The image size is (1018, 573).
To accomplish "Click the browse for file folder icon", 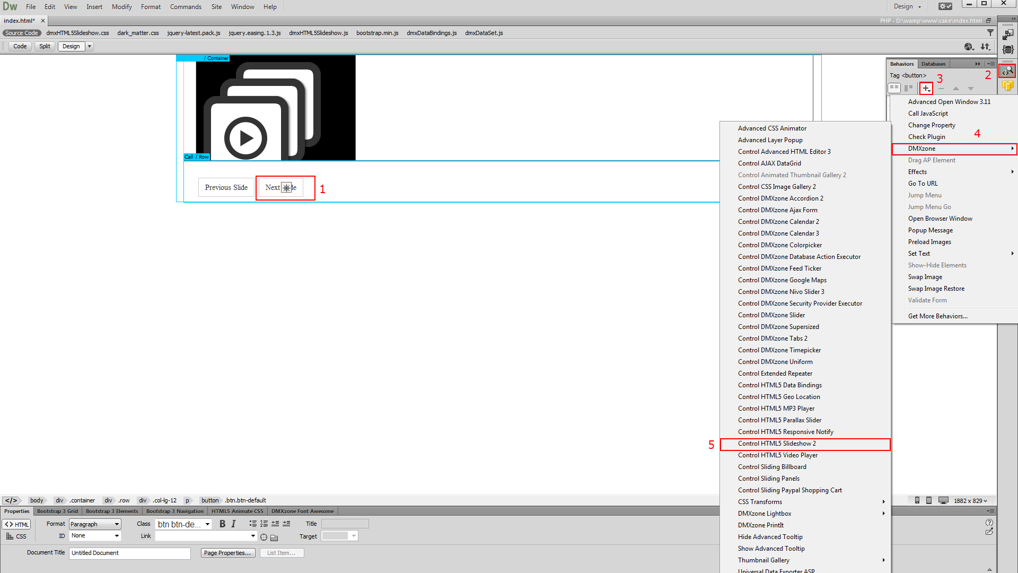I will [x=274, y=537].
